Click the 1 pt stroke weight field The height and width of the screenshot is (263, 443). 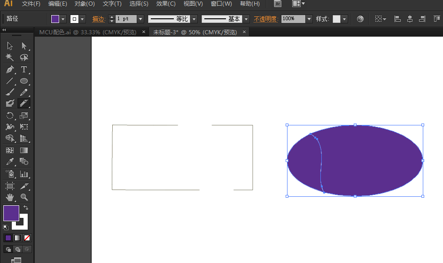click(126, 19)
